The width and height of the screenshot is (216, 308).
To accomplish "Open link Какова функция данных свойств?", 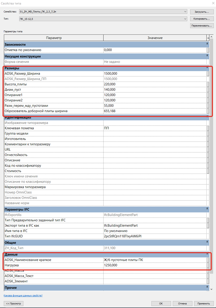I will point(23,295).
